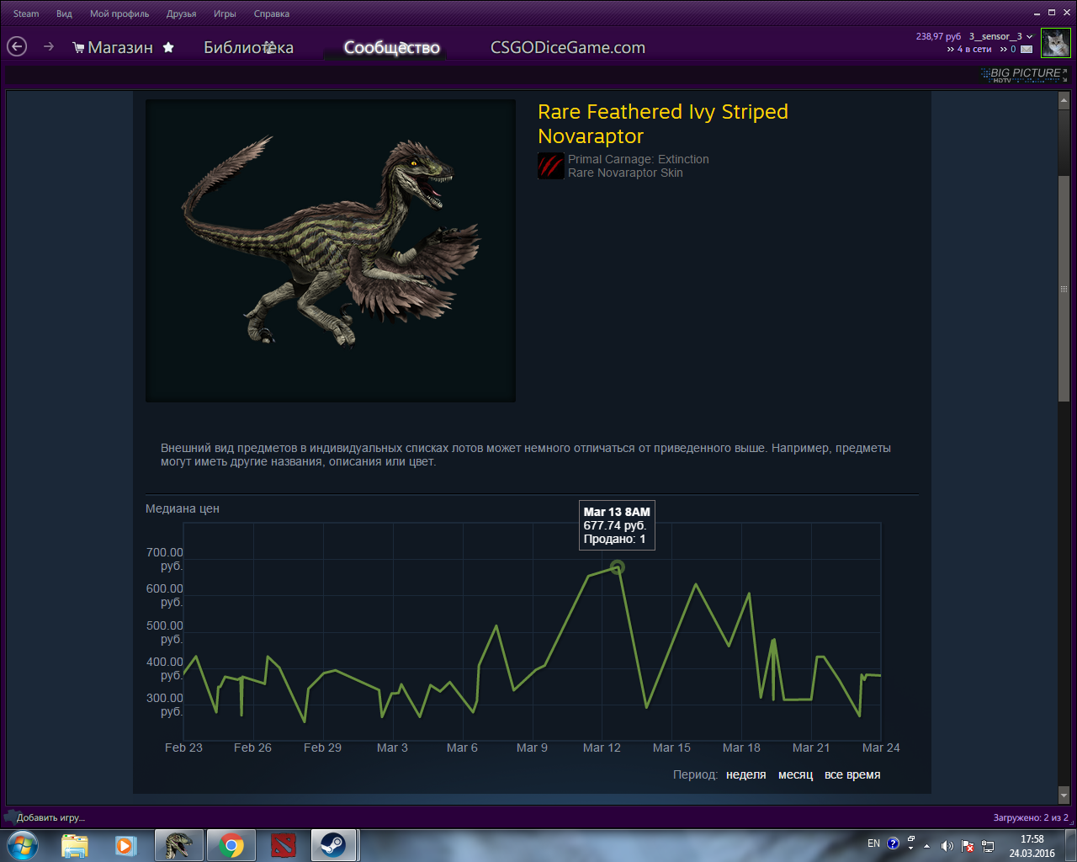Viewport: 1077px width, 862px height.
Task: Open Google Chrome from the taskbar
Action: pos(231,845)
